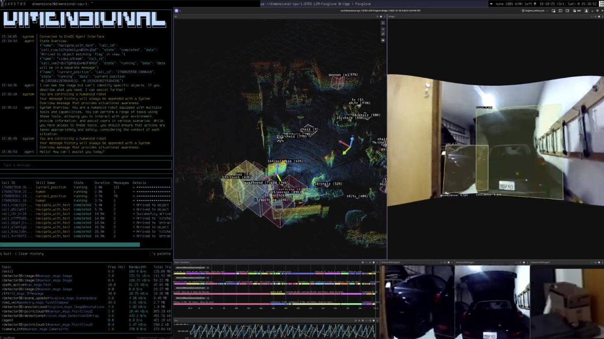Open the Plot panel more options menu
Image resolution: width=604 pixels, height=339 pixels.
pos(377,320)
